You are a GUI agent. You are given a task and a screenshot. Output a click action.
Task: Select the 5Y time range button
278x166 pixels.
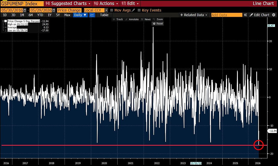pyautogui.click(x=58, y=15)
